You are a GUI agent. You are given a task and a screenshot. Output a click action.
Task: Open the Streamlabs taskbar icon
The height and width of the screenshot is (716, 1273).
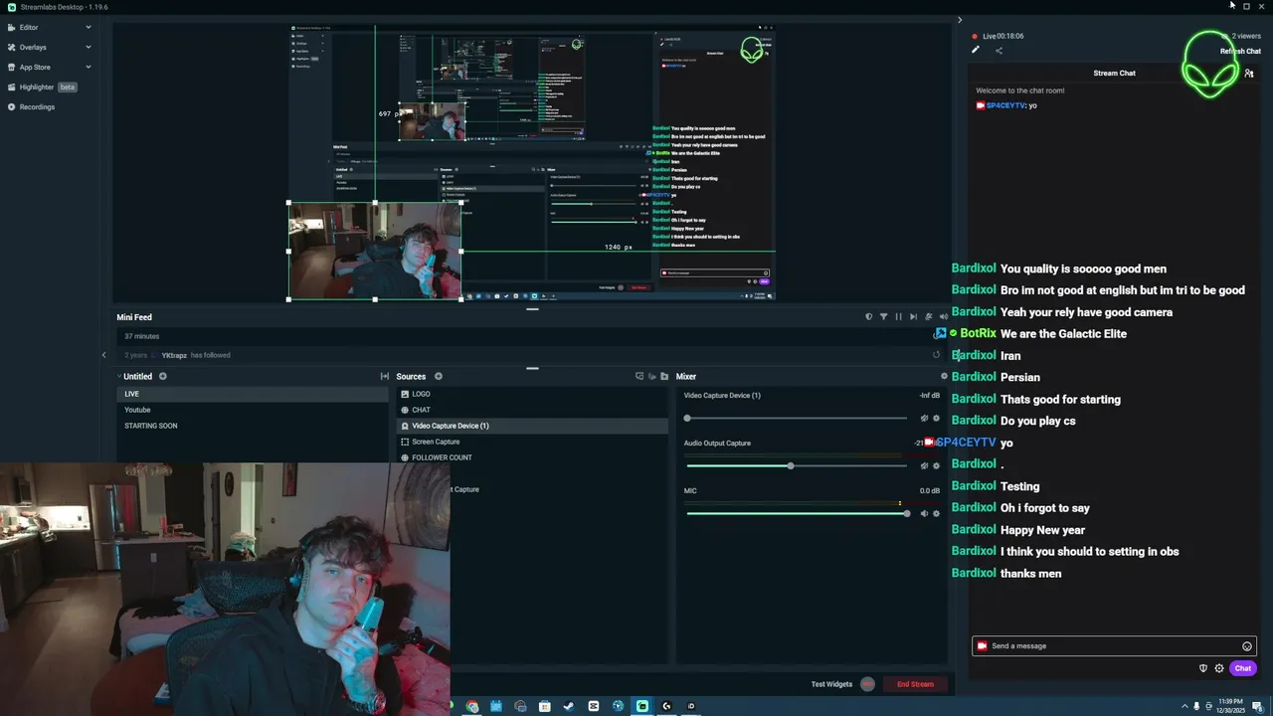[x=642, y=706]
